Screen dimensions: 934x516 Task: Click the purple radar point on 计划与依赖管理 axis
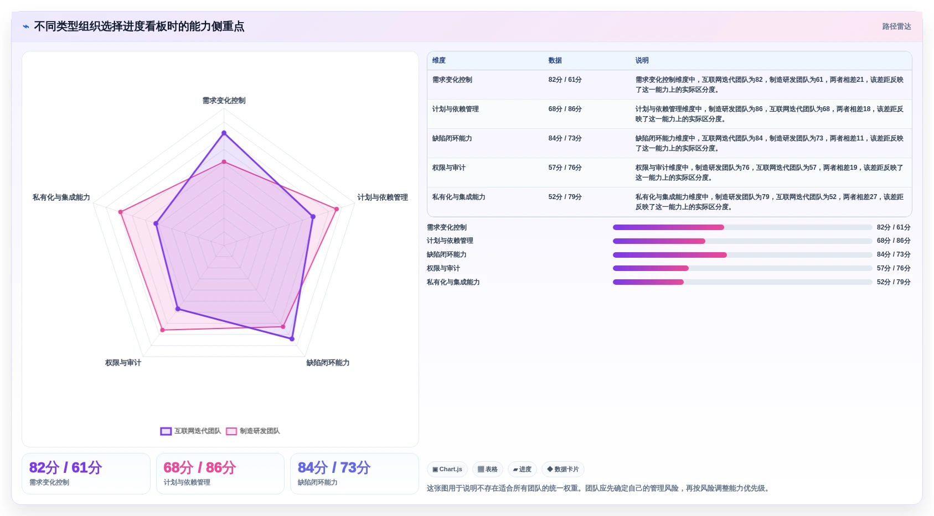[x=313, y=216]
